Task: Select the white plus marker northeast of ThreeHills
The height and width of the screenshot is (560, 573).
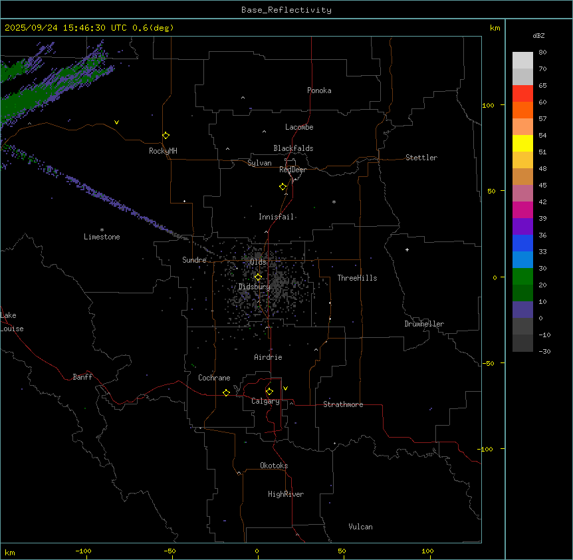Action: tap(407, 249)
